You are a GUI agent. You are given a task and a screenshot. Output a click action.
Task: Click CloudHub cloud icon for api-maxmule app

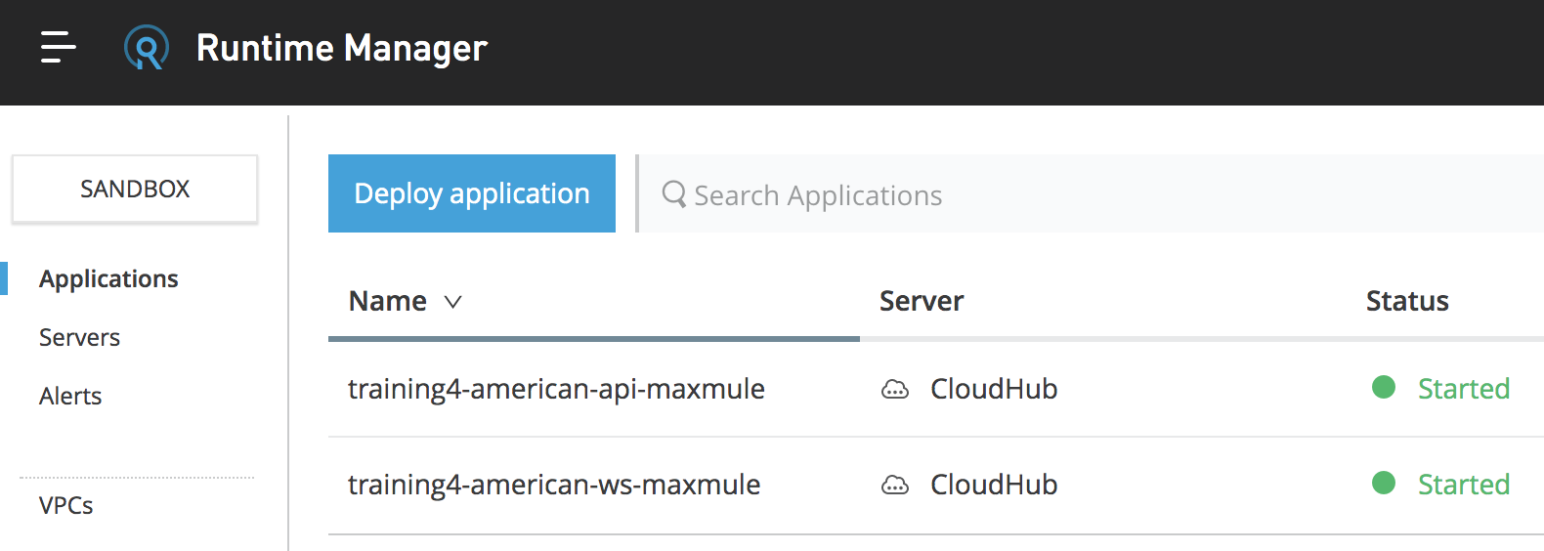pos(895,390)
